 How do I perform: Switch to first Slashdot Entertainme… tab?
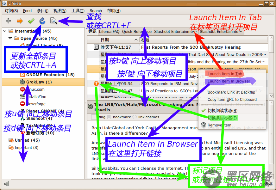[x=175, y=32]
